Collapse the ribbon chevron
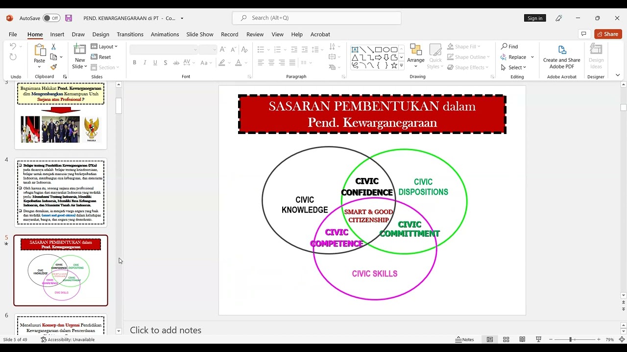This screenshot has width=627, height=352. 618,75
